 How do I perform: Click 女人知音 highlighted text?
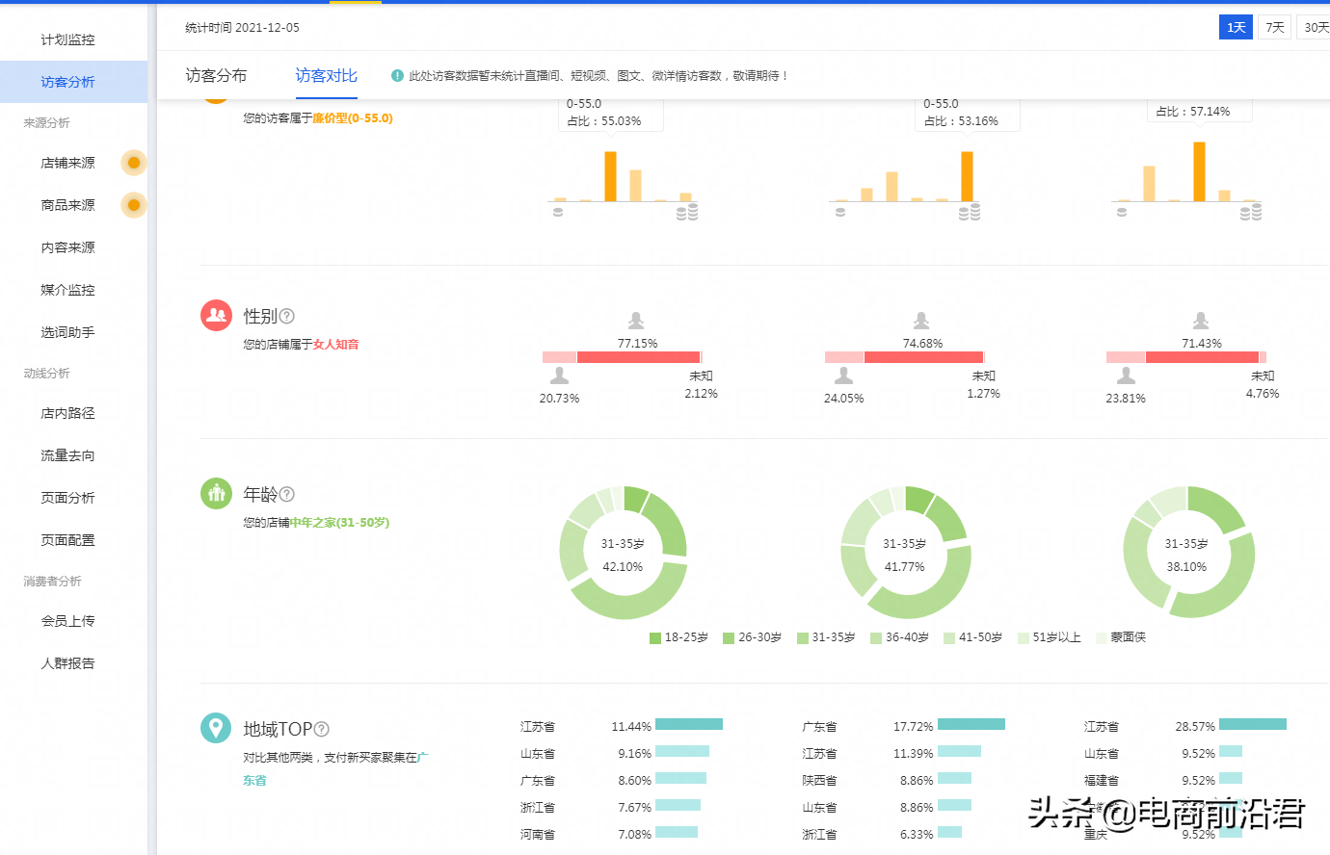pos(335,344)
